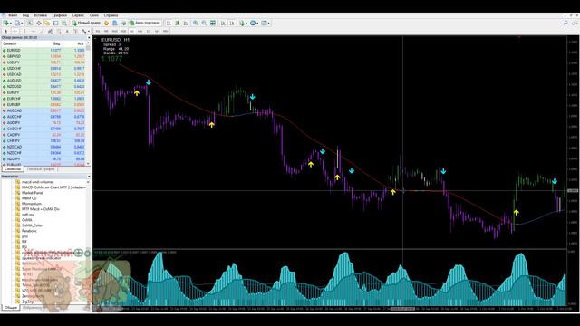Open the Файл menu

[13, 15]
